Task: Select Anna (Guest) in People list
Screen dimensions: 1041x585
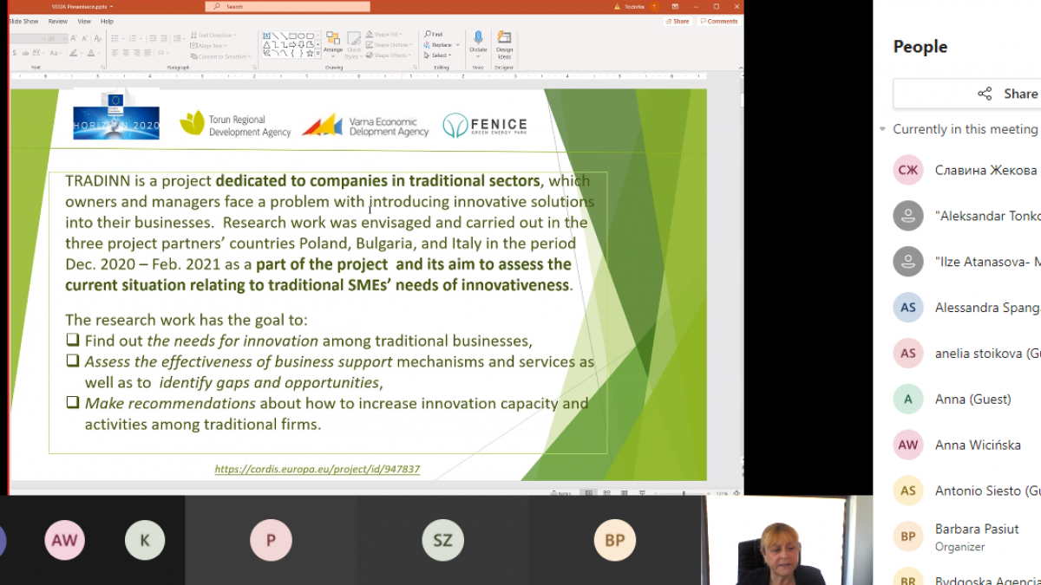Action: [967, 399]
